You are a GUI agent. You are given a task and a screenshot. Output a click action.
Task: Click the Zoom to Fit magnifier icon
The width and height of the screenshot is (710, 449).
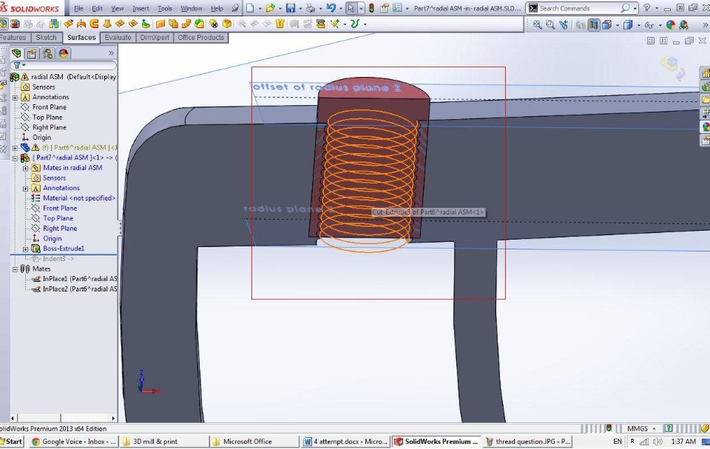pos(537,24)
